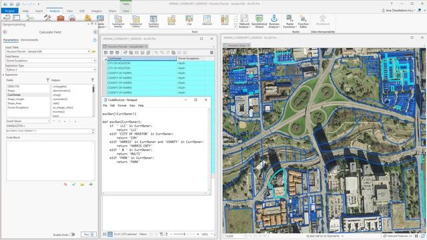Switch to the Environments tab
Screen dimensions: 427x240
point(29,40)
